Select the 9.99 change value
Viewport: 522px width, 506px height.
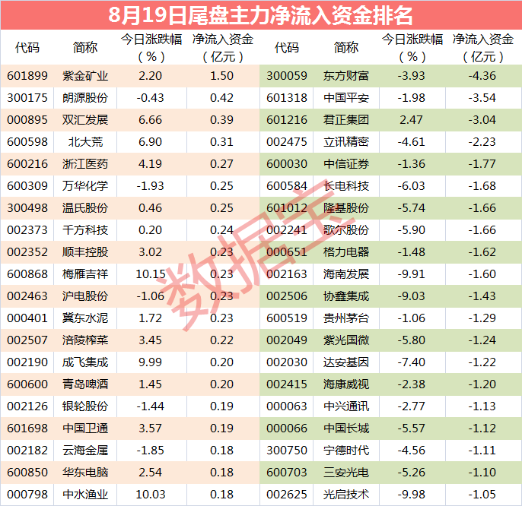150,362
